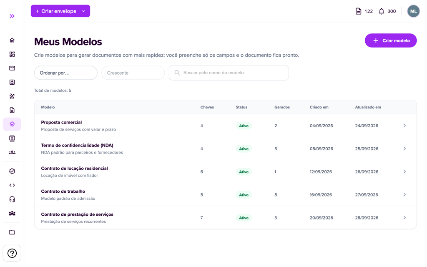Open the Crescente order dropdown

[133, 73]
